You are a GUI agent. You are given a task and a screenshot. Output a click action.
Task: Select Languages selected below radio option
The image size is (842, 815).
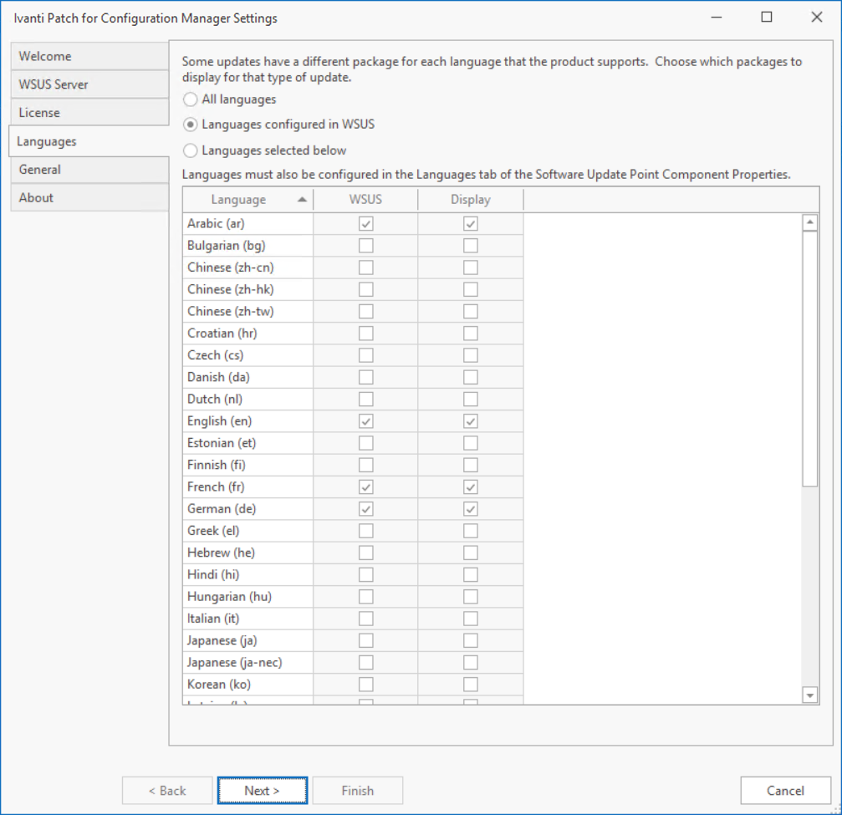point(191,151)
